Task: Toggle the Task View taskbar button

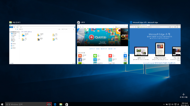Action: point(49,104)
